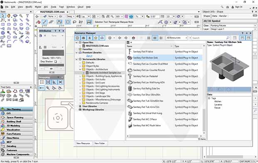
Task: Switch to the Data tab in Object Info
Action: (215, 16)
